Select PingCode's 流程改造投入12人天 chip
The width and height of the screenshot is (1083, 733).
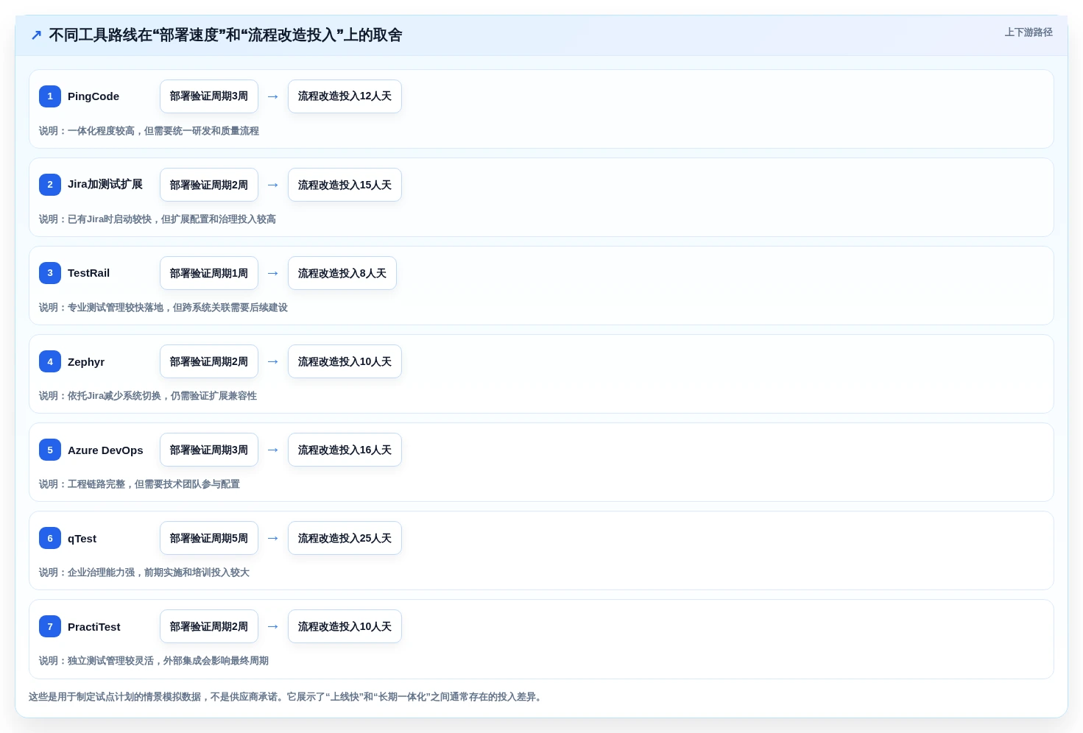click(345, 96)
